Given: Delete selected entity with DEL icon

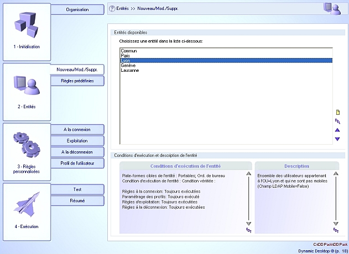Looking at the screenshot, I should [337, 121].
